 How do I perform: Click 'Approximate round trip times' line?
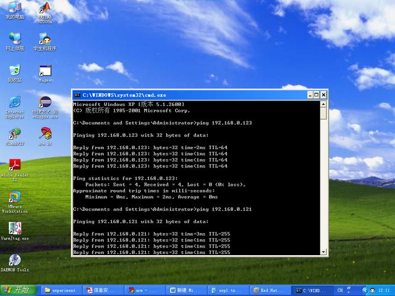click(144, 191)
